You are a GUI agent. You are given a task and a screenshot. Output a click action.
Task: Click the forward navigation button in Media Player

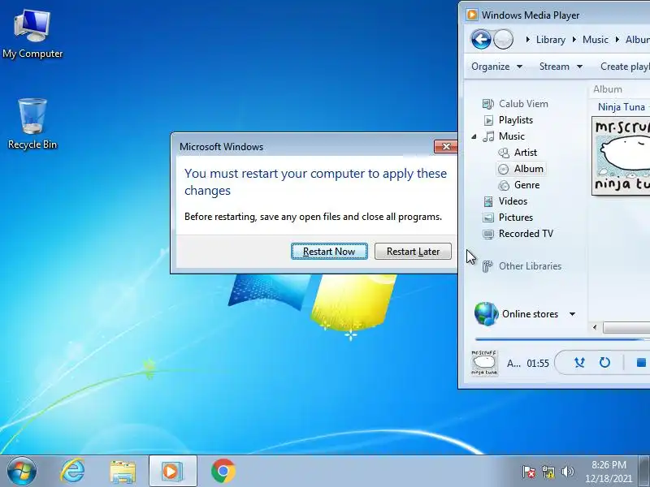[x=503, y=40]
